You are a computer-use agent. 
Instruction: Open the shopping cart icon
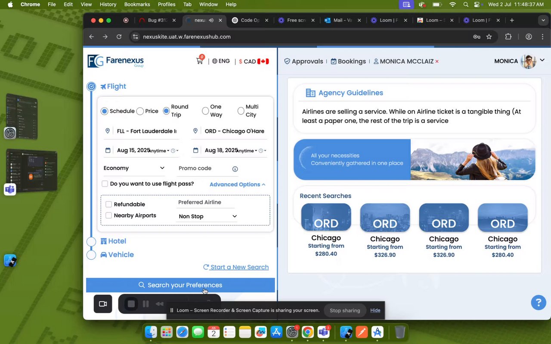[200, 61]
